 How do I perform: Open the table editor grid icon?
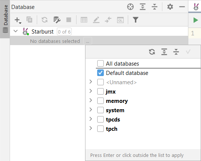click(84, 20)
